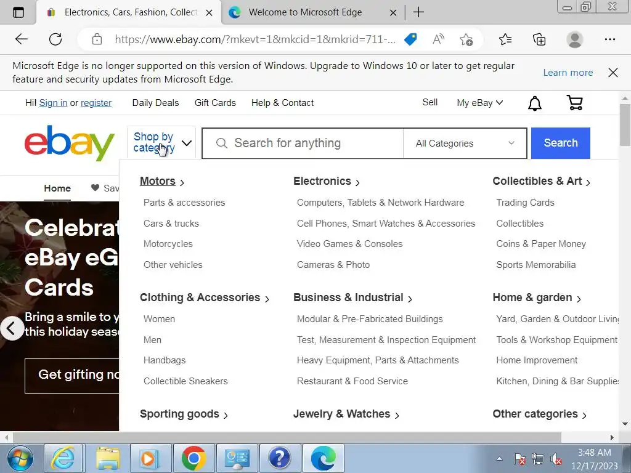
Task: Click the vertical scrollbar down arrow
Action: coord(625,424)
